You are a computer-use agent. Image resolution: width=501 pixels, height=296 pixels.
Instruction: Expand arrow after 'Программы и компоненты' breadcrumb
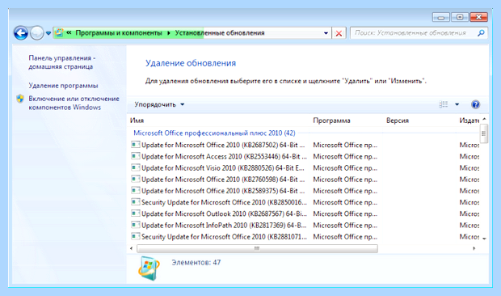click(x=169, y=33)
